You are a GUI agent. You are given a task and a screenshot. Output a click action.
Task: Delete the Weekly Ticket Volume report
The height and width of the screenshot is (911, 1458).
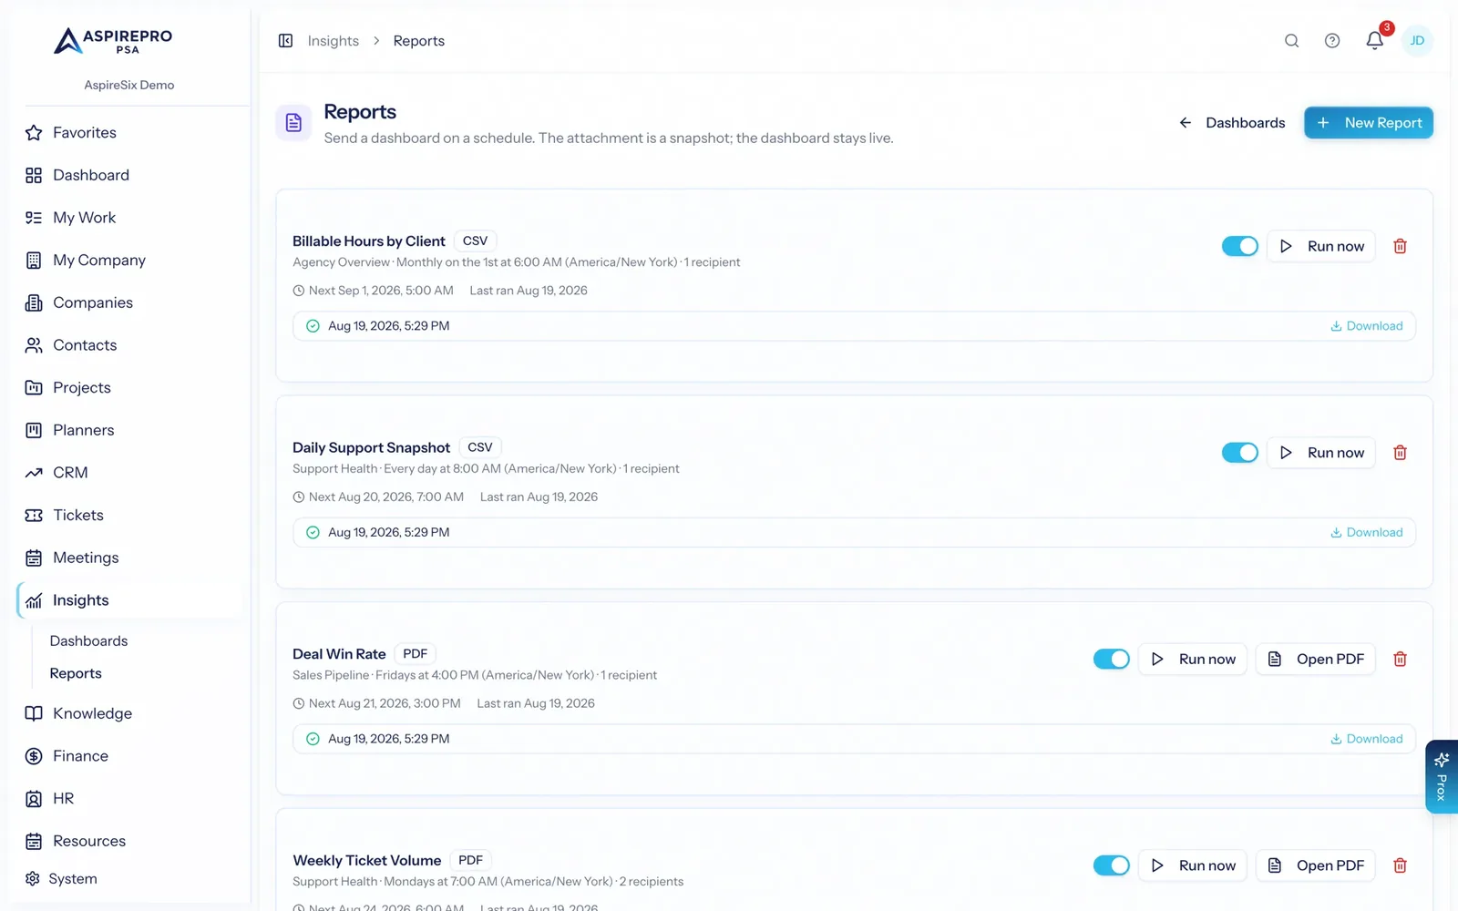(x=1401, y=865)
